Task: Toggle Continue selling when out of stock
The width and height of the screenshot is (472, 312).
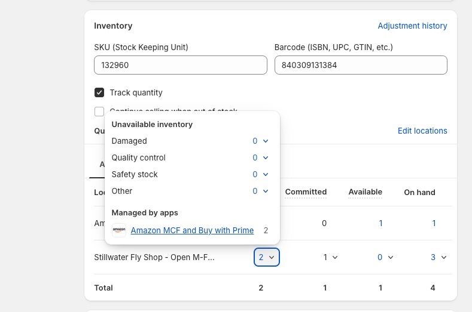Action: (99, 112)
